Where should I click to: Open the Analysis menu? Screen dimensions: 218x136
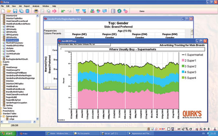(36, 6)
